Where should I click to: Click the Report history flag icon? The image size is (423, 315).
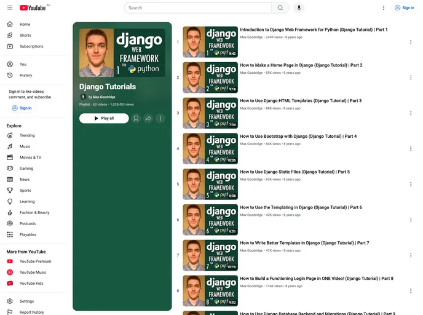pos(10,312)
